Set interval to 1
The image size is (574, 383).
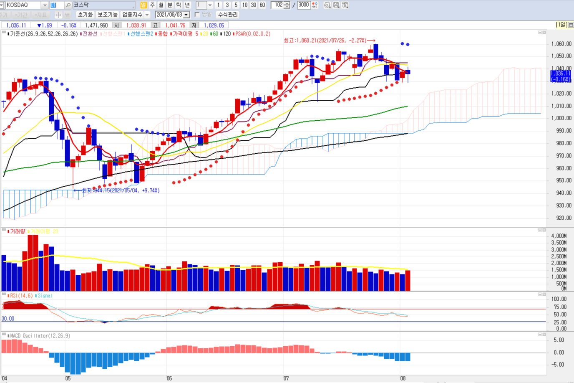tap(218, 5)
